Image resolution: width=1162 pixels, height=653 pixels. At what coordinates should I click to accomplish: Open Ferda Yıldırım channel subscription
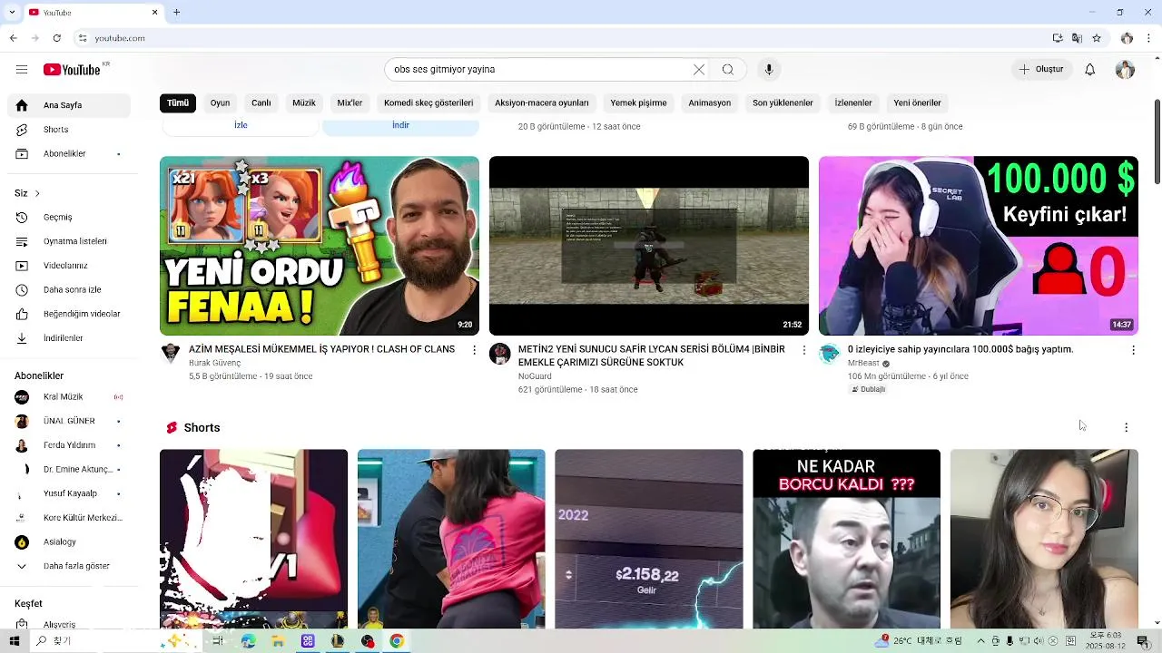69,445
